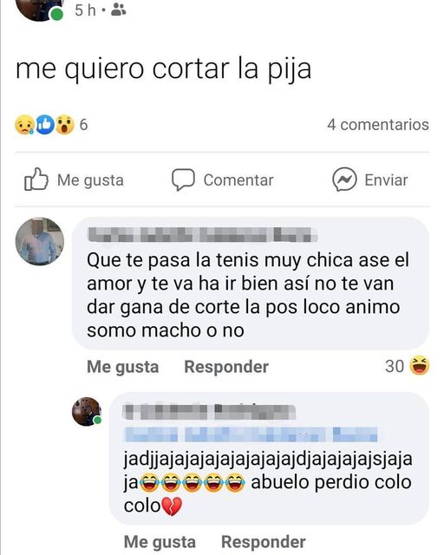Click the blurred blue tagged name in reply
Image resolution: width=444 pixels, height=555 pixels.
(251, 434)
